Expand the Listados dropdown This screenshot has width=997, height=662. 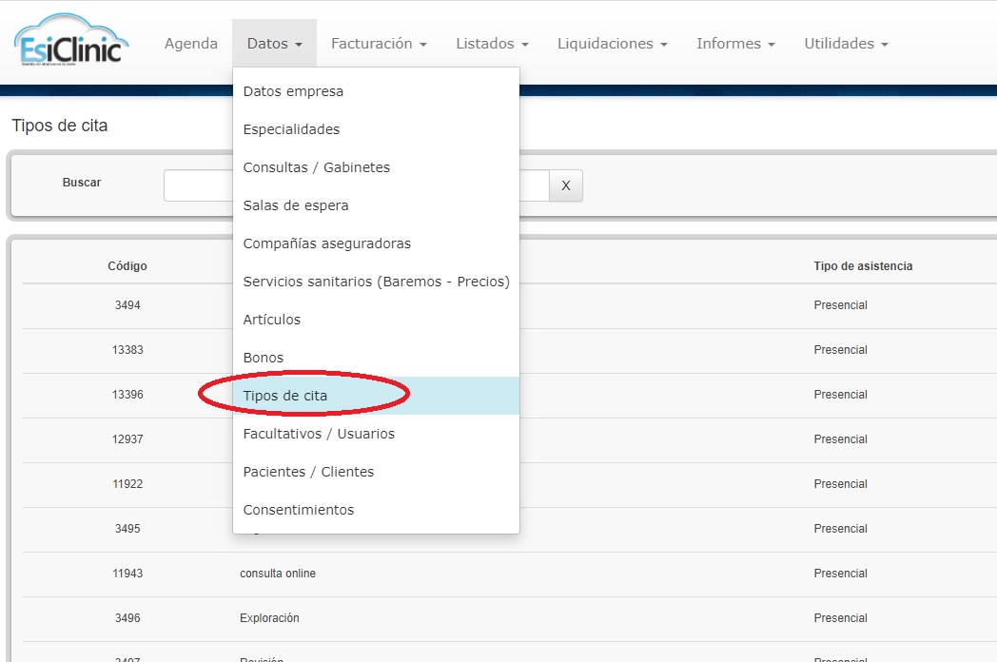coord(492,43)
